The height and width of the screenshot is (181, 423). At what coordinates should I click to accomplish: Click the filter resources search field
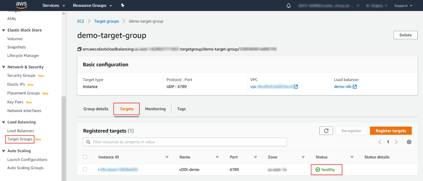(185, 142)
